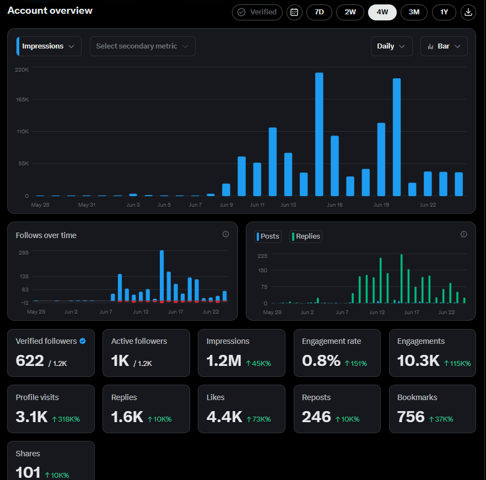The height and width of the screenshot is (480, 486).
Task: Open the Engagements 10.3K card
Action: [x=433, y=353]
